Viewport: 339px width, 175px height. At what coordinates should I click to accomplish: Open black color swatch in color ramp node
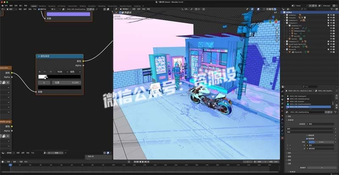point(60,87)
